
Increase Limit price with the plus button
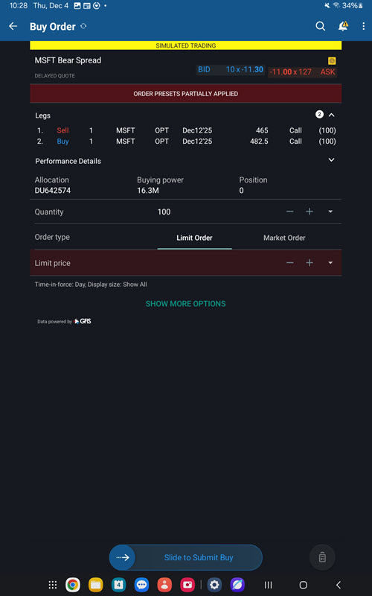pyautogui.click(x=310, y=263)
